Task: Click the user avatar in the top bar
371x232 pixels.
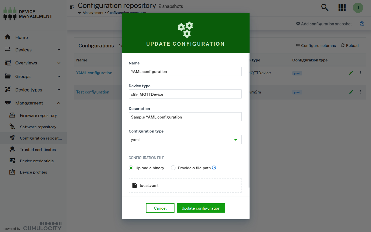Action: (x=358, y=7)
